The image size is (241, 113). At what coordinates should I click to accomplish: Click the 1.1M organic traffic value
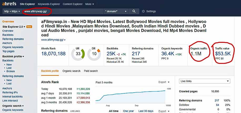pyautogui.click(x=196, y=54)
